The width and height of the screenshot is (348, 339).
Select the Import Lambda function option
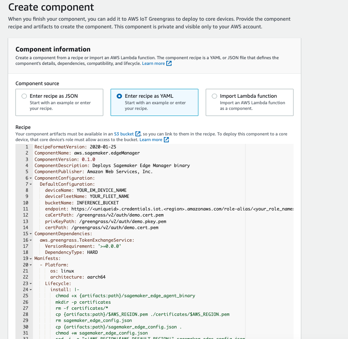click(250, 102)
